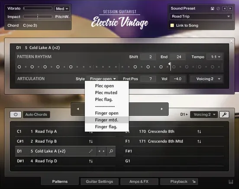The image size is (239, 189).
Task: Click the Vol value field showing -4.0
Action: [x=178, y=79]
